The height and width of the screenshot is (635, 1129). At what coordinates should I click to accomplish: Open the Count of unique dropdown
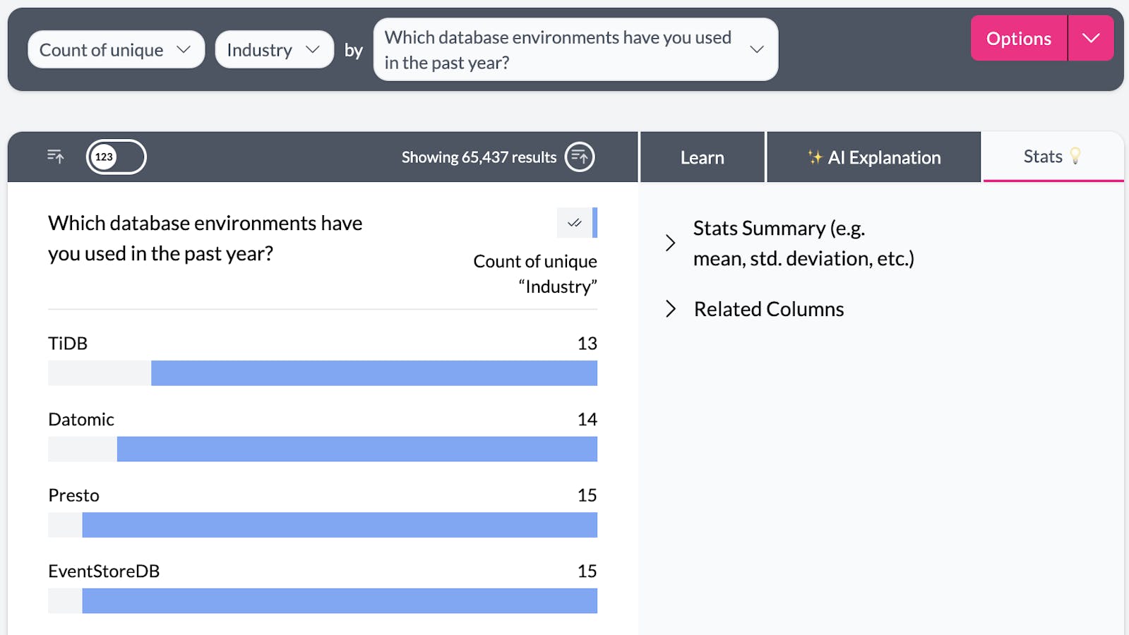tap(116, 50)
